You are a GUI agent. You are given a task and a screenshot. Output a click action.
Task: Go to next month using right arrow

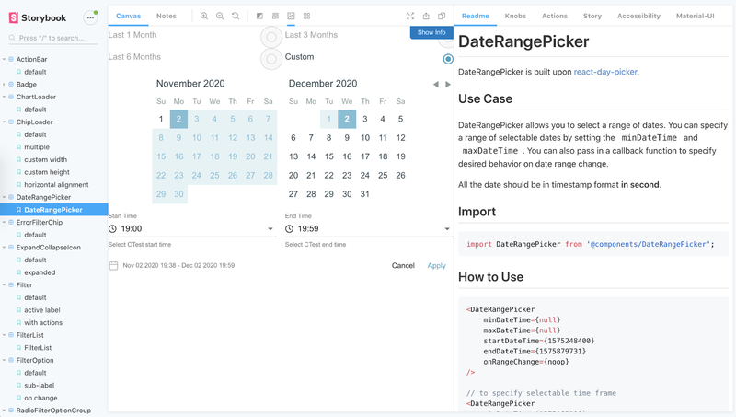pyautogui.click(x=448, y=85)
